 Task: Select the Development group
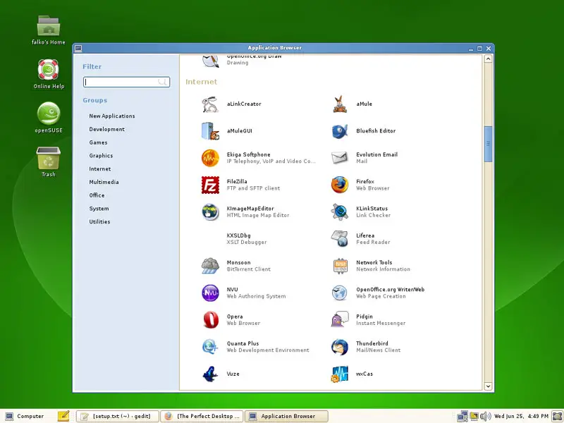tap(107, 129)
